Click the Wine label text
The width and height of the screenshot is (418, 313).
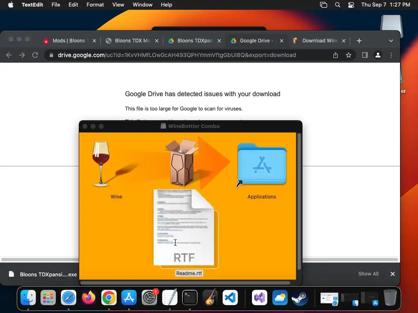tap(116, 197)
